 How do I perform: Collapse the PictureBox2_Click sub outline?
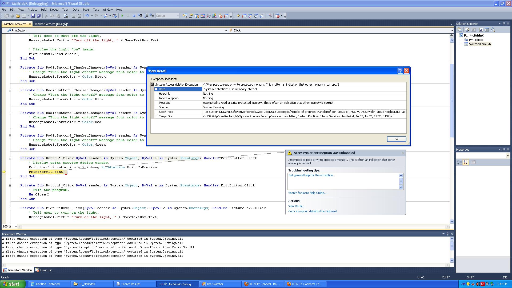click(10, 208)
